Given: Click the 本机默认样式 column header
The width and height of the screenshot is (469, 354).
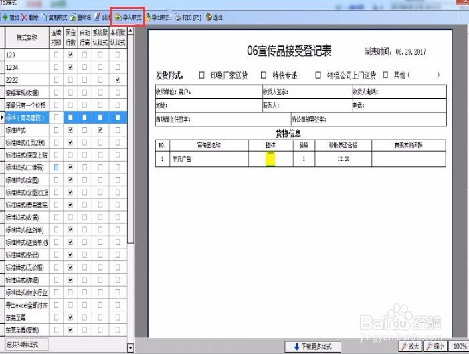Looking at the screenshot, I should 118,37.
